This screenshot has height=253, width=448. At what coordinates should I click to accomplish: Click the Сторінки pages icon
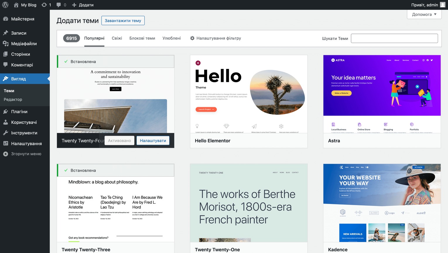(6, 54)
